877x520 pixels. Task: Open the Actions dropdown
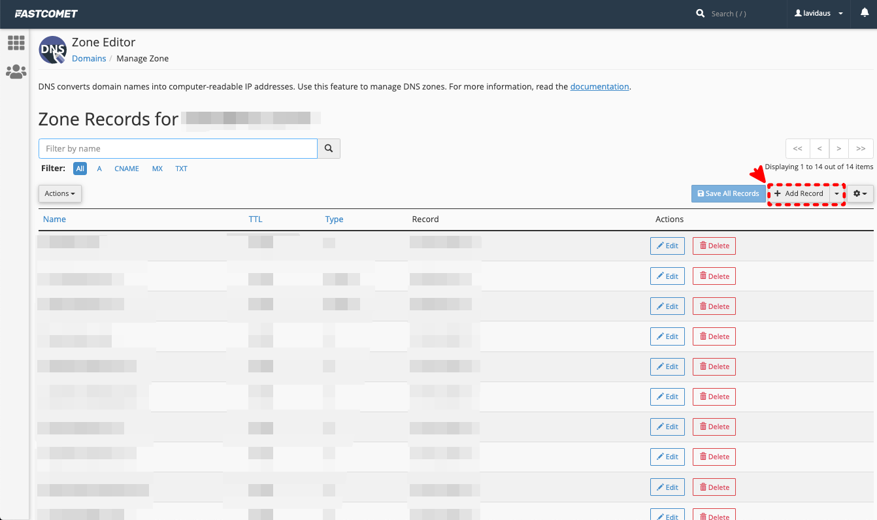[60, 193]
